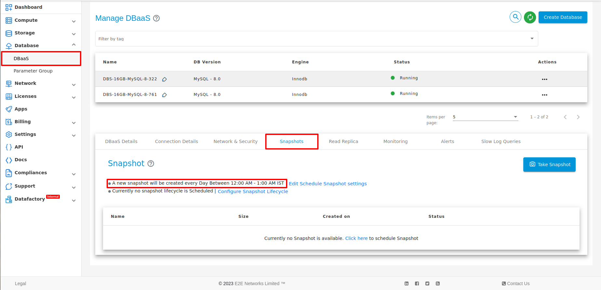Open the Contact Us footer link

pos(516,283)
